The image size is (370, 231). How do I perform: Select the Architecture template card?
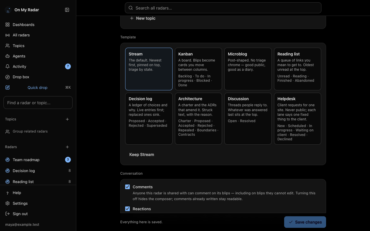pyautogui.click(x=198, y=119)
